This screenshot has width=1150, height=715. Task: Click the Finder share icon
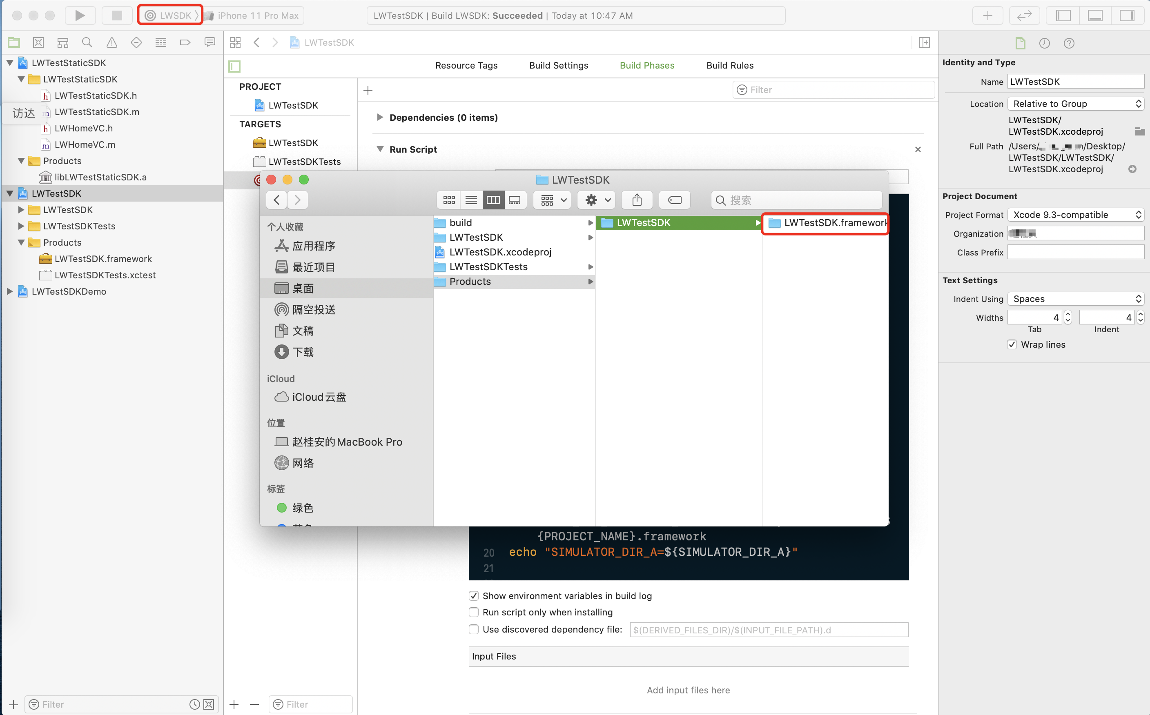637,200
